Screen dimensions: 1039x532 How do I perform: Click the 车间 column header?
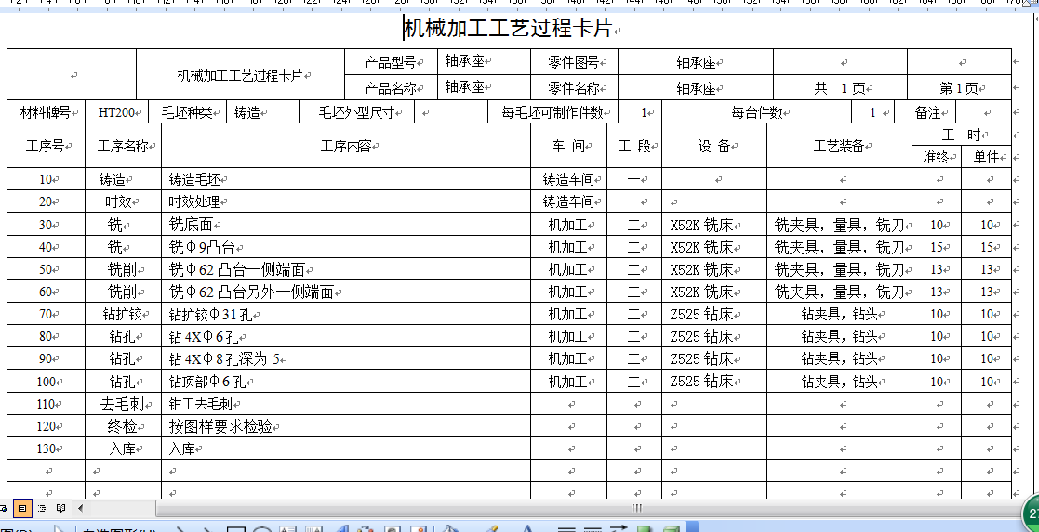tap(568, 146)
